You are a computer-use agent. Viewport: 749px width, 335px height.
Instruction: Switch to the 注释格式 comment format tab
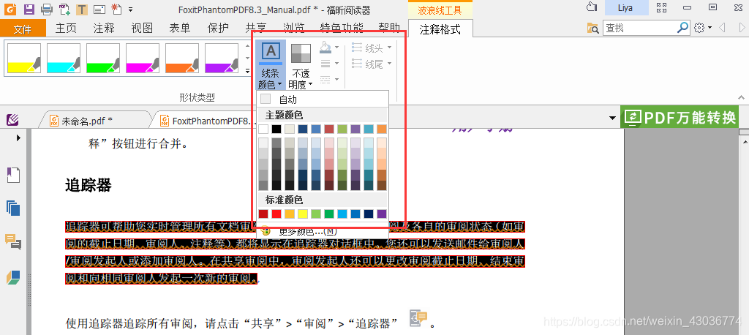[440, 29]
